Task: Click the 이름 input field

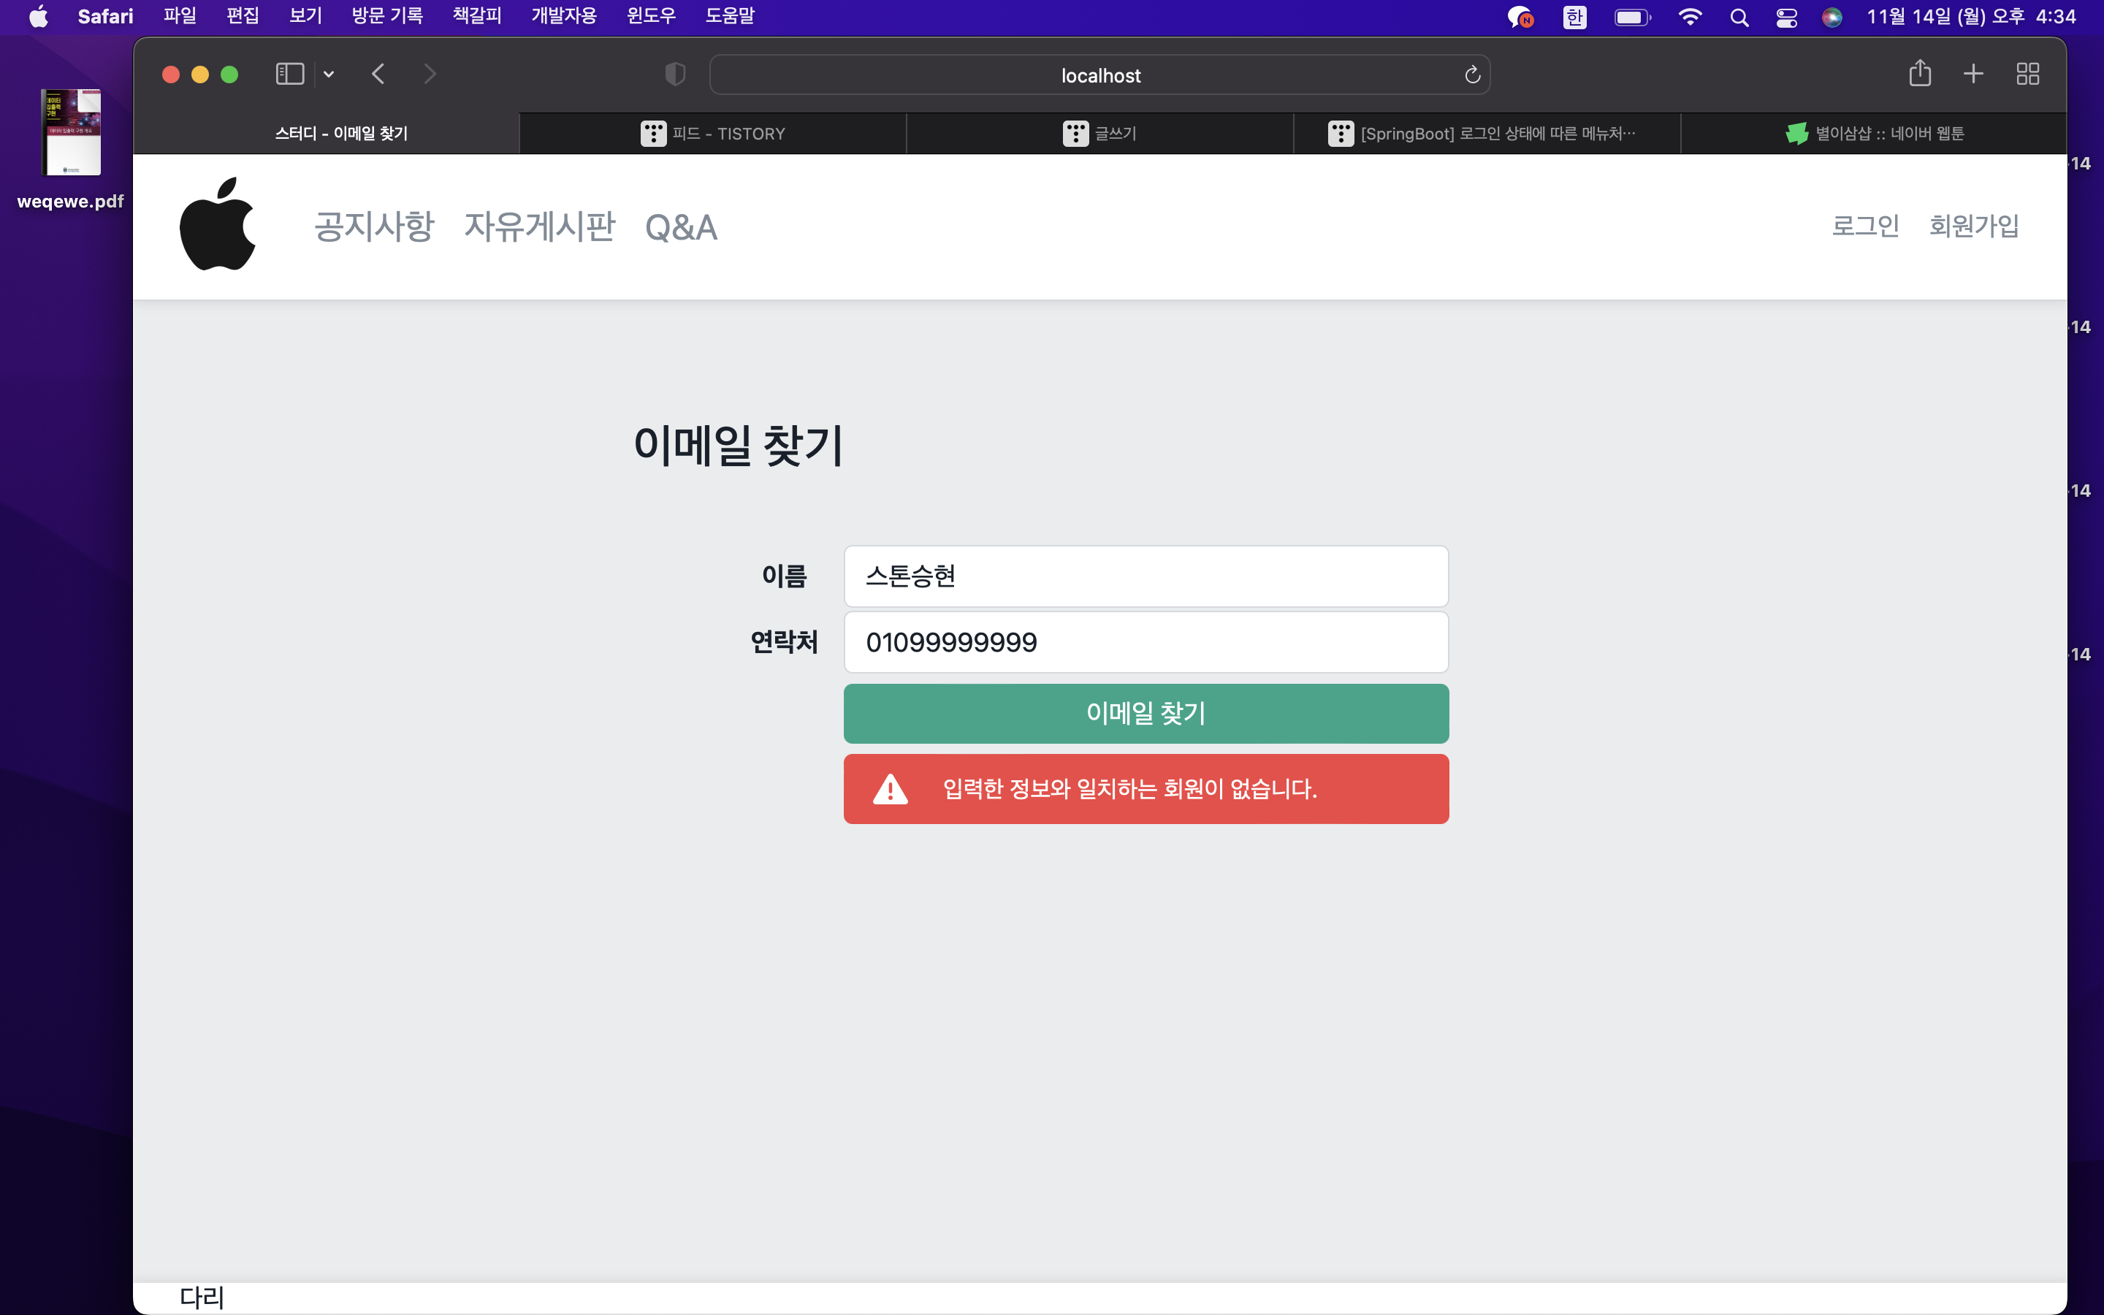Action: point(1145,576)
